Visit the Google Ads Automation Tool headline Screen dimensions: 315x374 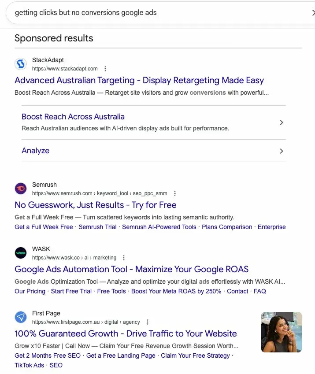pyautogui.click(x=131, y=269)
